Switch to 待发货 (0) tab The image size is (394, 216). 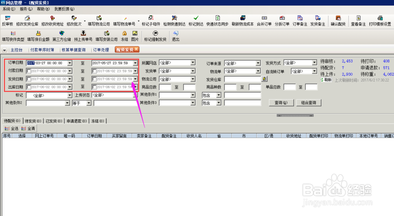tap(33, 121)
